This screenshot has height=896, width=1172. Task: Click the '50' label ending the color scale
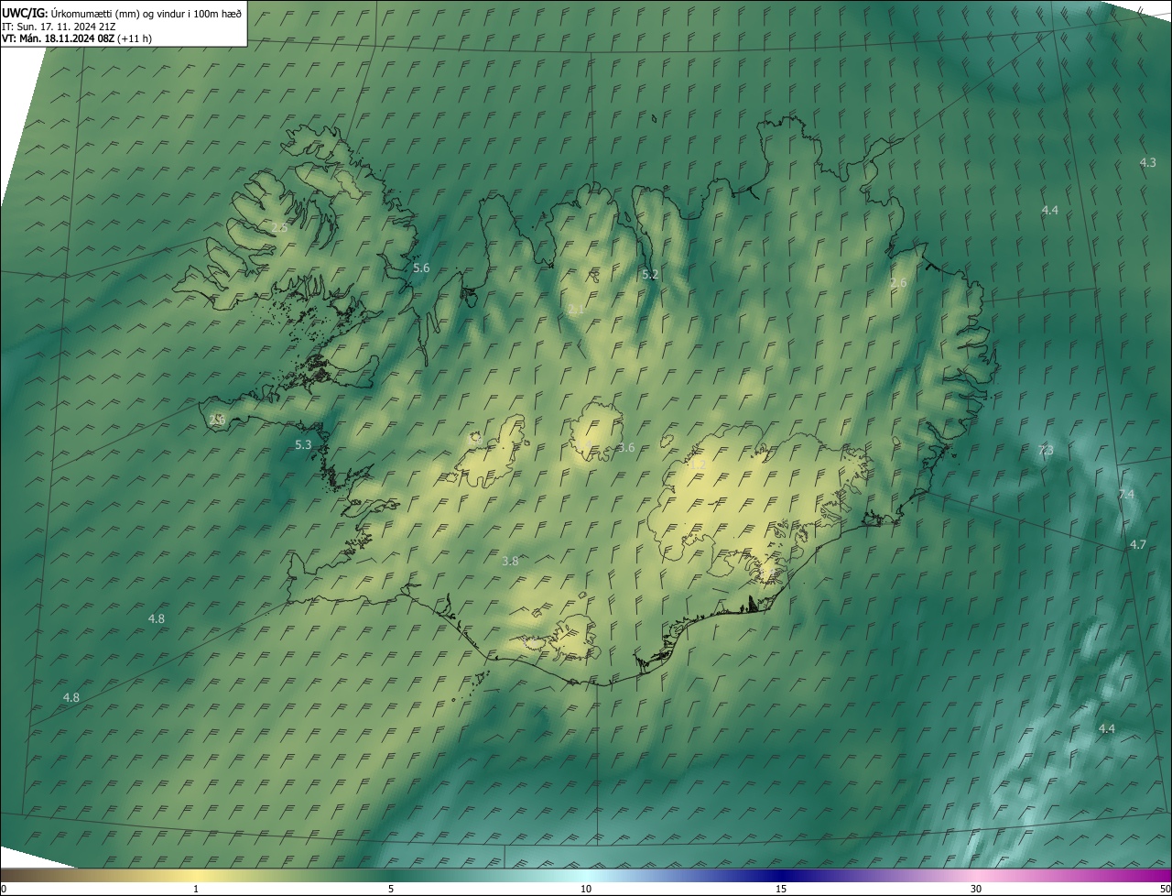point(1165,889)
